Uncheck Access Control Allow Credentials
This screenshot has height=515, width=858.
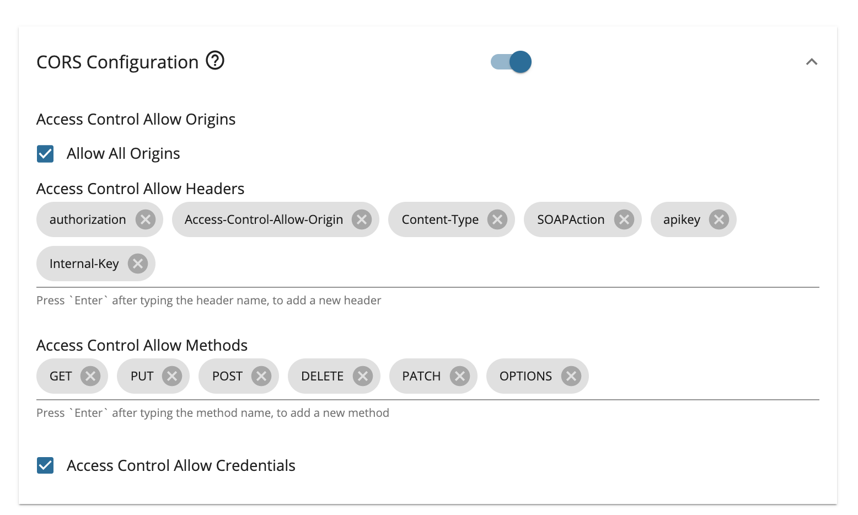[45, 465]
